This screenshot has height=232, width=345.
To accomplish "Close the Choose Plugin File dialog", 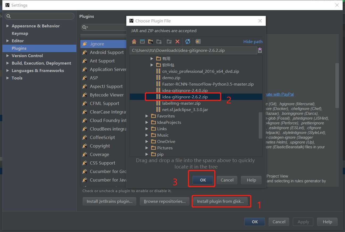I will [260, 21].
